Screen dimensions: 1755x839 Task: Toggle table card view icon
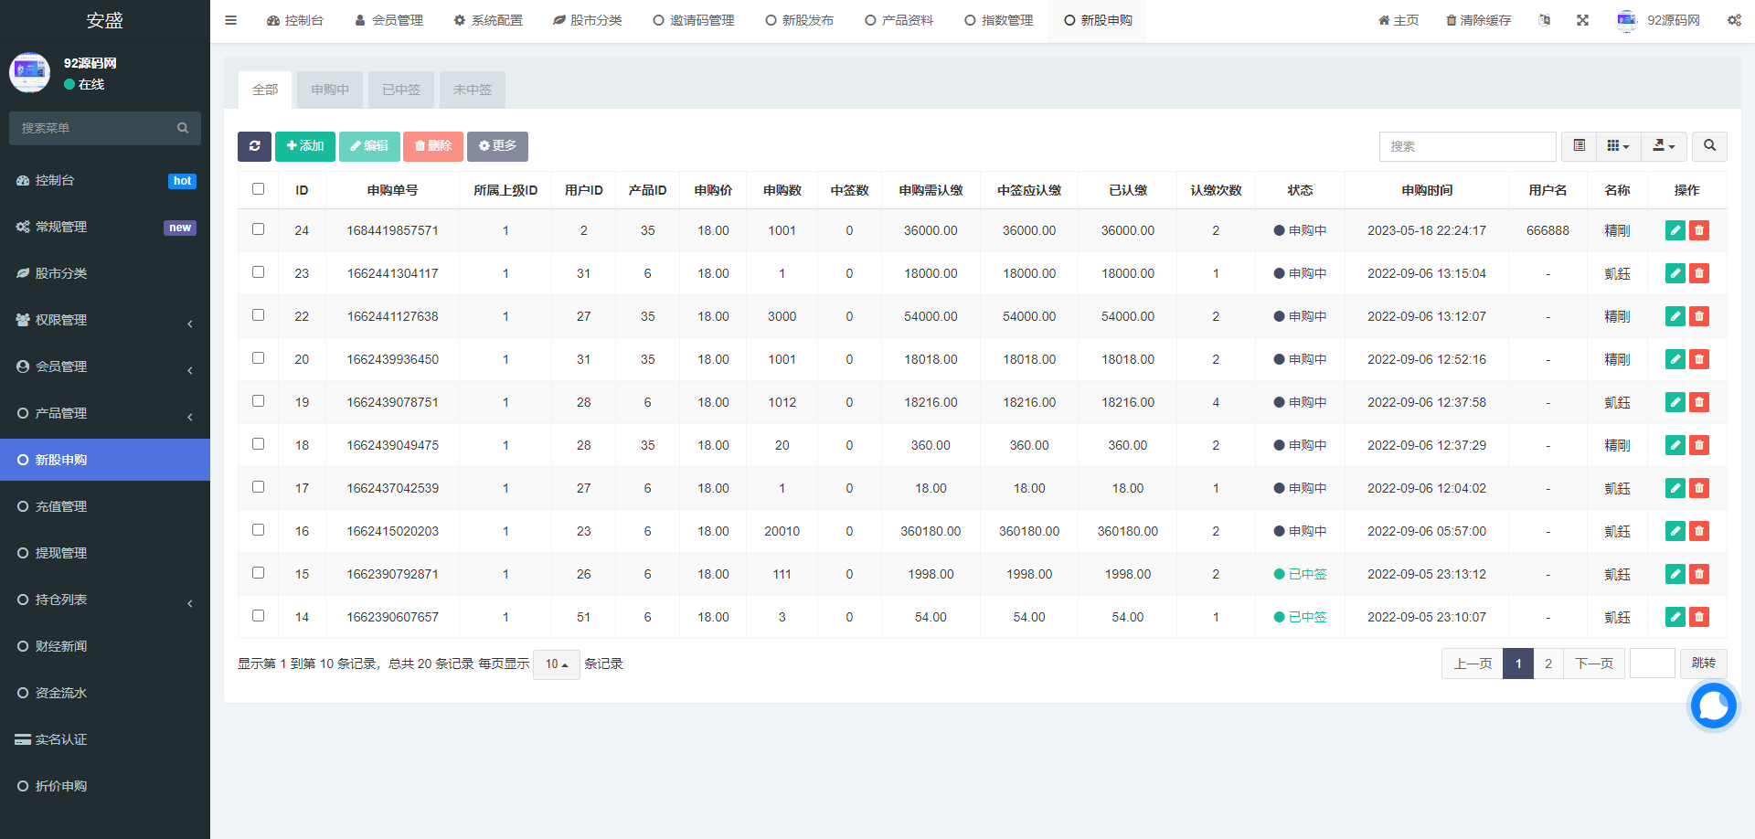1579,146
